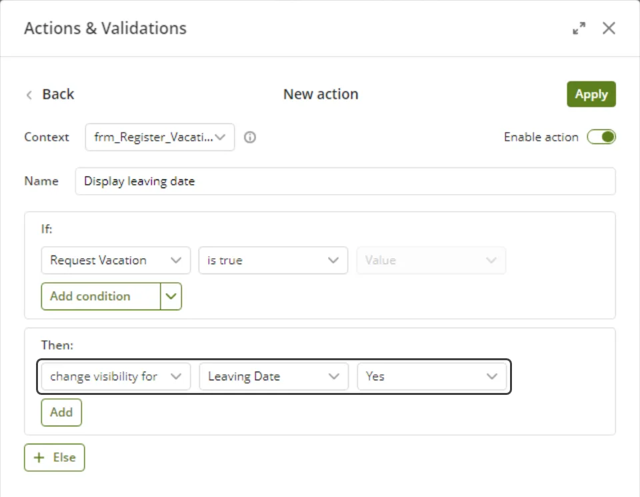The width and height of the screenshot is (640, 497).
Task: Expand the dialog with the maximize arrows icon
Action: 579,28
